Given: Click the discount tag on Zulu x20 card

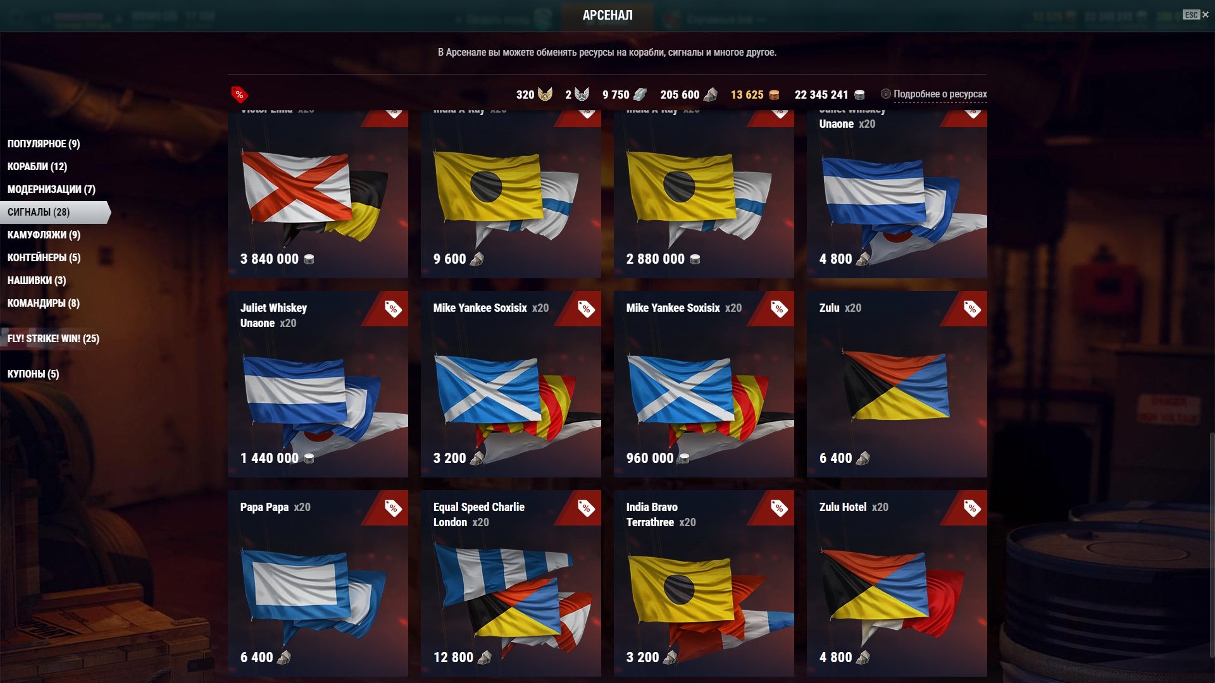Looking at the screenshot, I should pos(971,309).
